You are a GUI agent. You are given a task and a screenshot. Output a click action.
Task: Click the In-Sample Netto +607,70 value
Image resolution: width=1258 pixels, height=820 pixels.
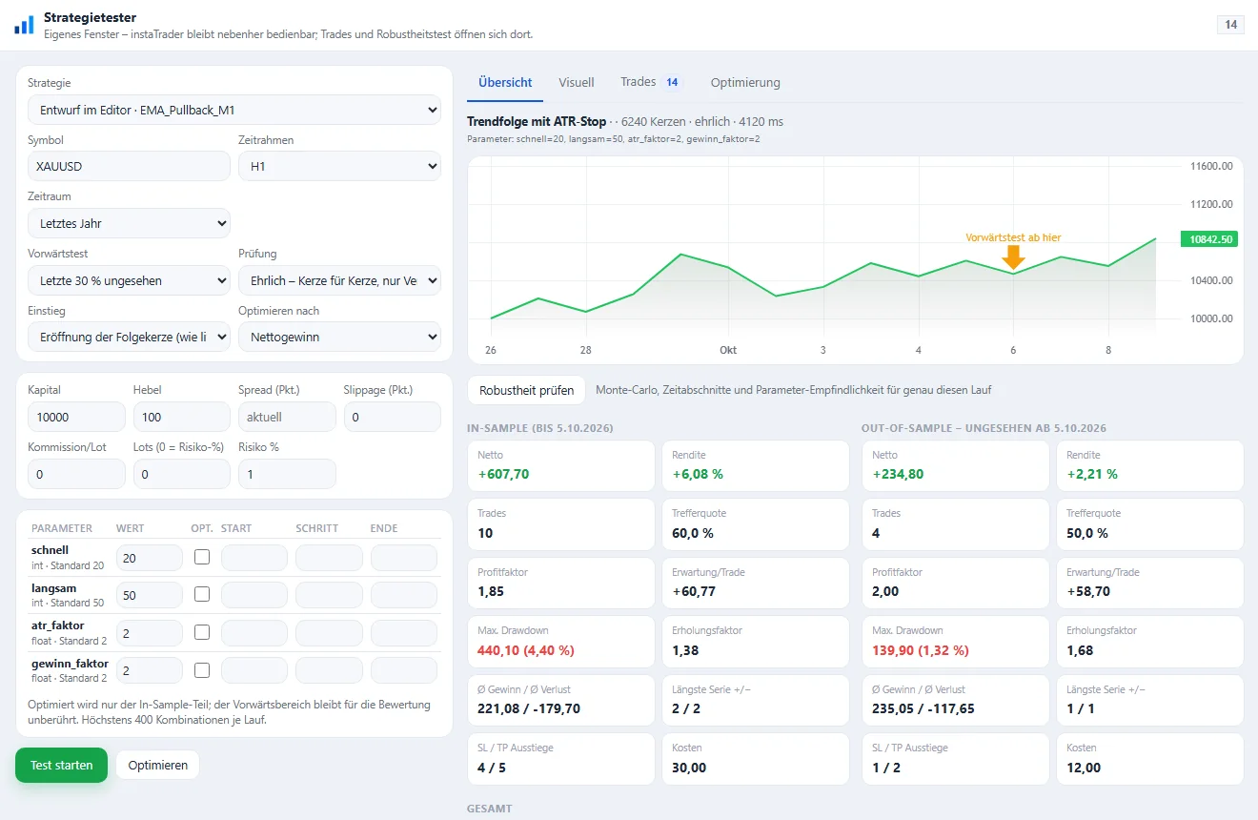point(503,474)
